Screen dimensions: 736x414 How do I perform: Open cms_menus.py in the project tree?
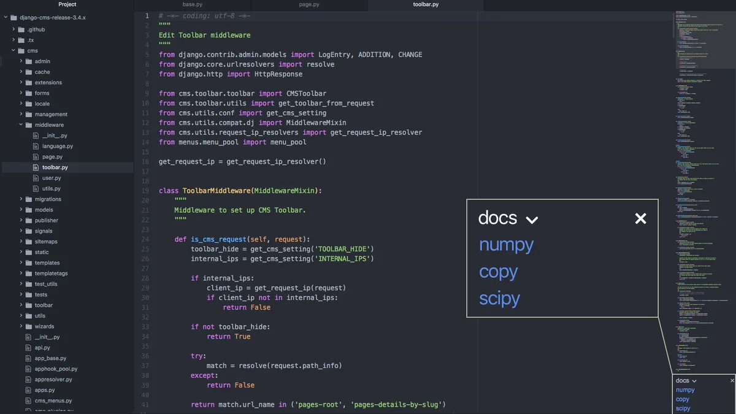pos(53,401)
